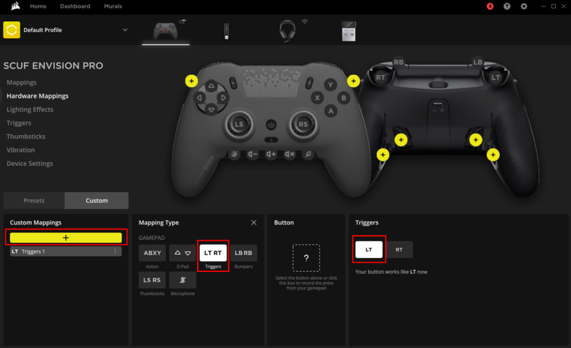Click the volume down button on controller

252,155
